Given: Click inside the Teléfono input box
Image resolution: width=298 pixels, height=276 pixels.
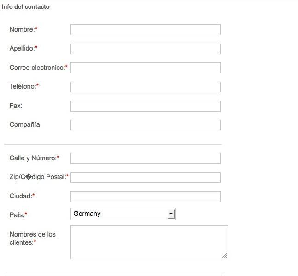Looking at the screenshot, I should click(145, 87).
